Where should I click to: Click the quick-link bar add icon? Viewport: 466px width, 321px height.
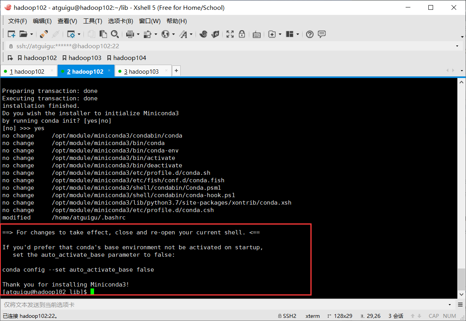point(10,58)
